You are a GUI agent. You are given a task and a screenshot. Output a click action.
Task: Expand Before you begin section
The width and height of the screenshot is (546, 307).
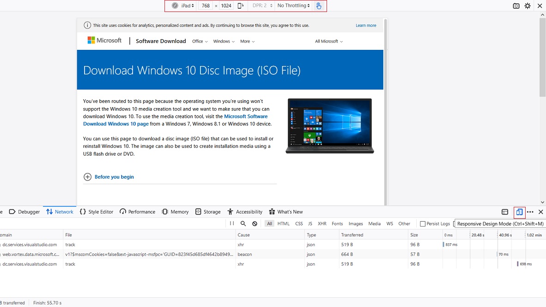pos(109,177)
